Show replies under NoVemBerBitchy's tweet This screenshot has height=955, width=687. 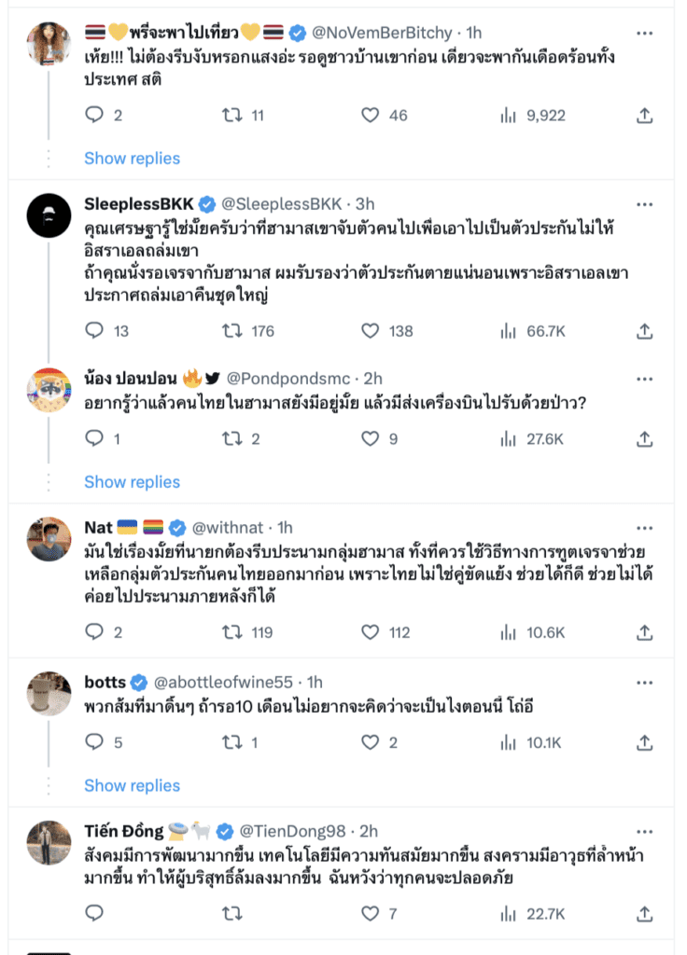pos(132,159)
